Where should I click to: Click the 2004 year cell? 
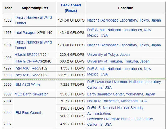(x=8, y=101)
